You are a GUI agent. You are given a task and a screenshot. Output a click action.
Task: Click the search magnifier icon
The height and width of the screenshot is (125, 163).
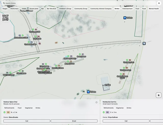point(4,3)
